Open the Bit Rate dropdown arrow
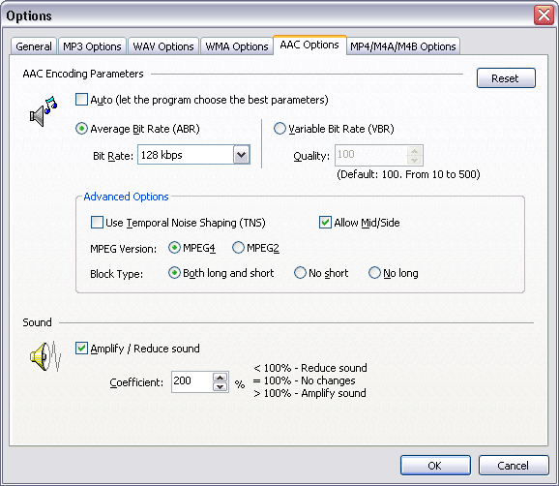This screenshot has height=486, width=559. pos(242,155)
